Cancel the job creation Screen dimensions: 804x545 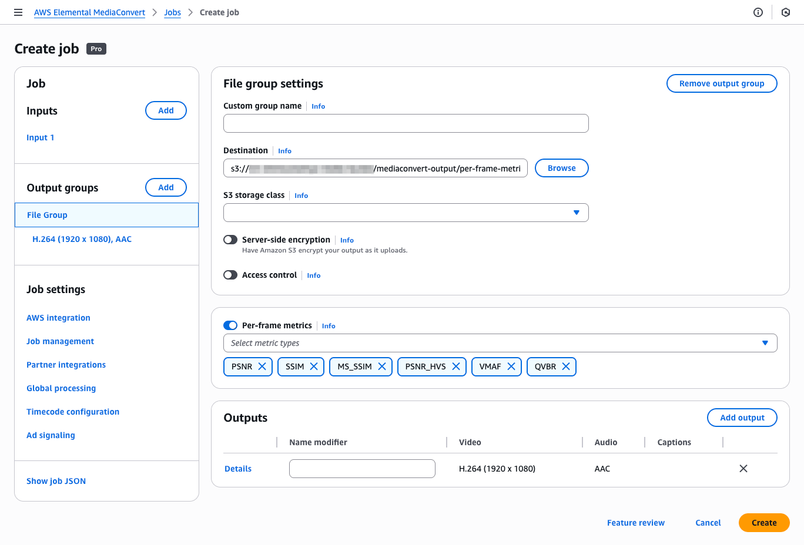click(708, 523)
